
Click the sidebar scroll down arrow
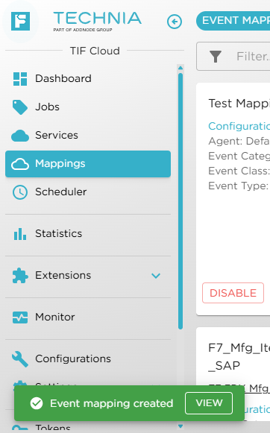click(x=180, y=426)
